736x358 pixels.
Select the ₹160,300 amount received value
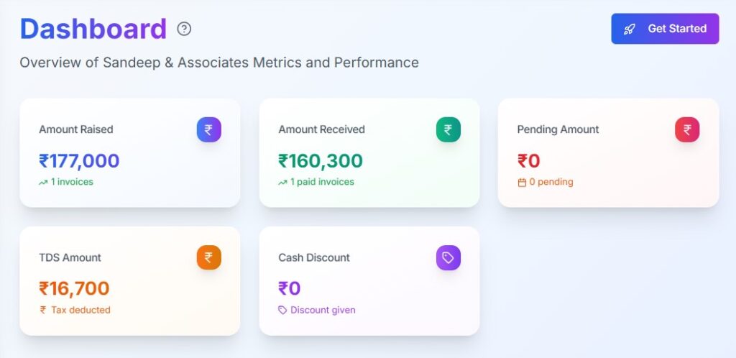pos(321,161)
